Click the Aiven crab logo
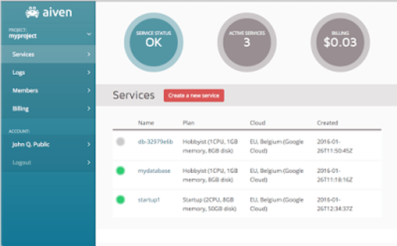The height and width of the screenshot is (246, 397). [31, 12]
